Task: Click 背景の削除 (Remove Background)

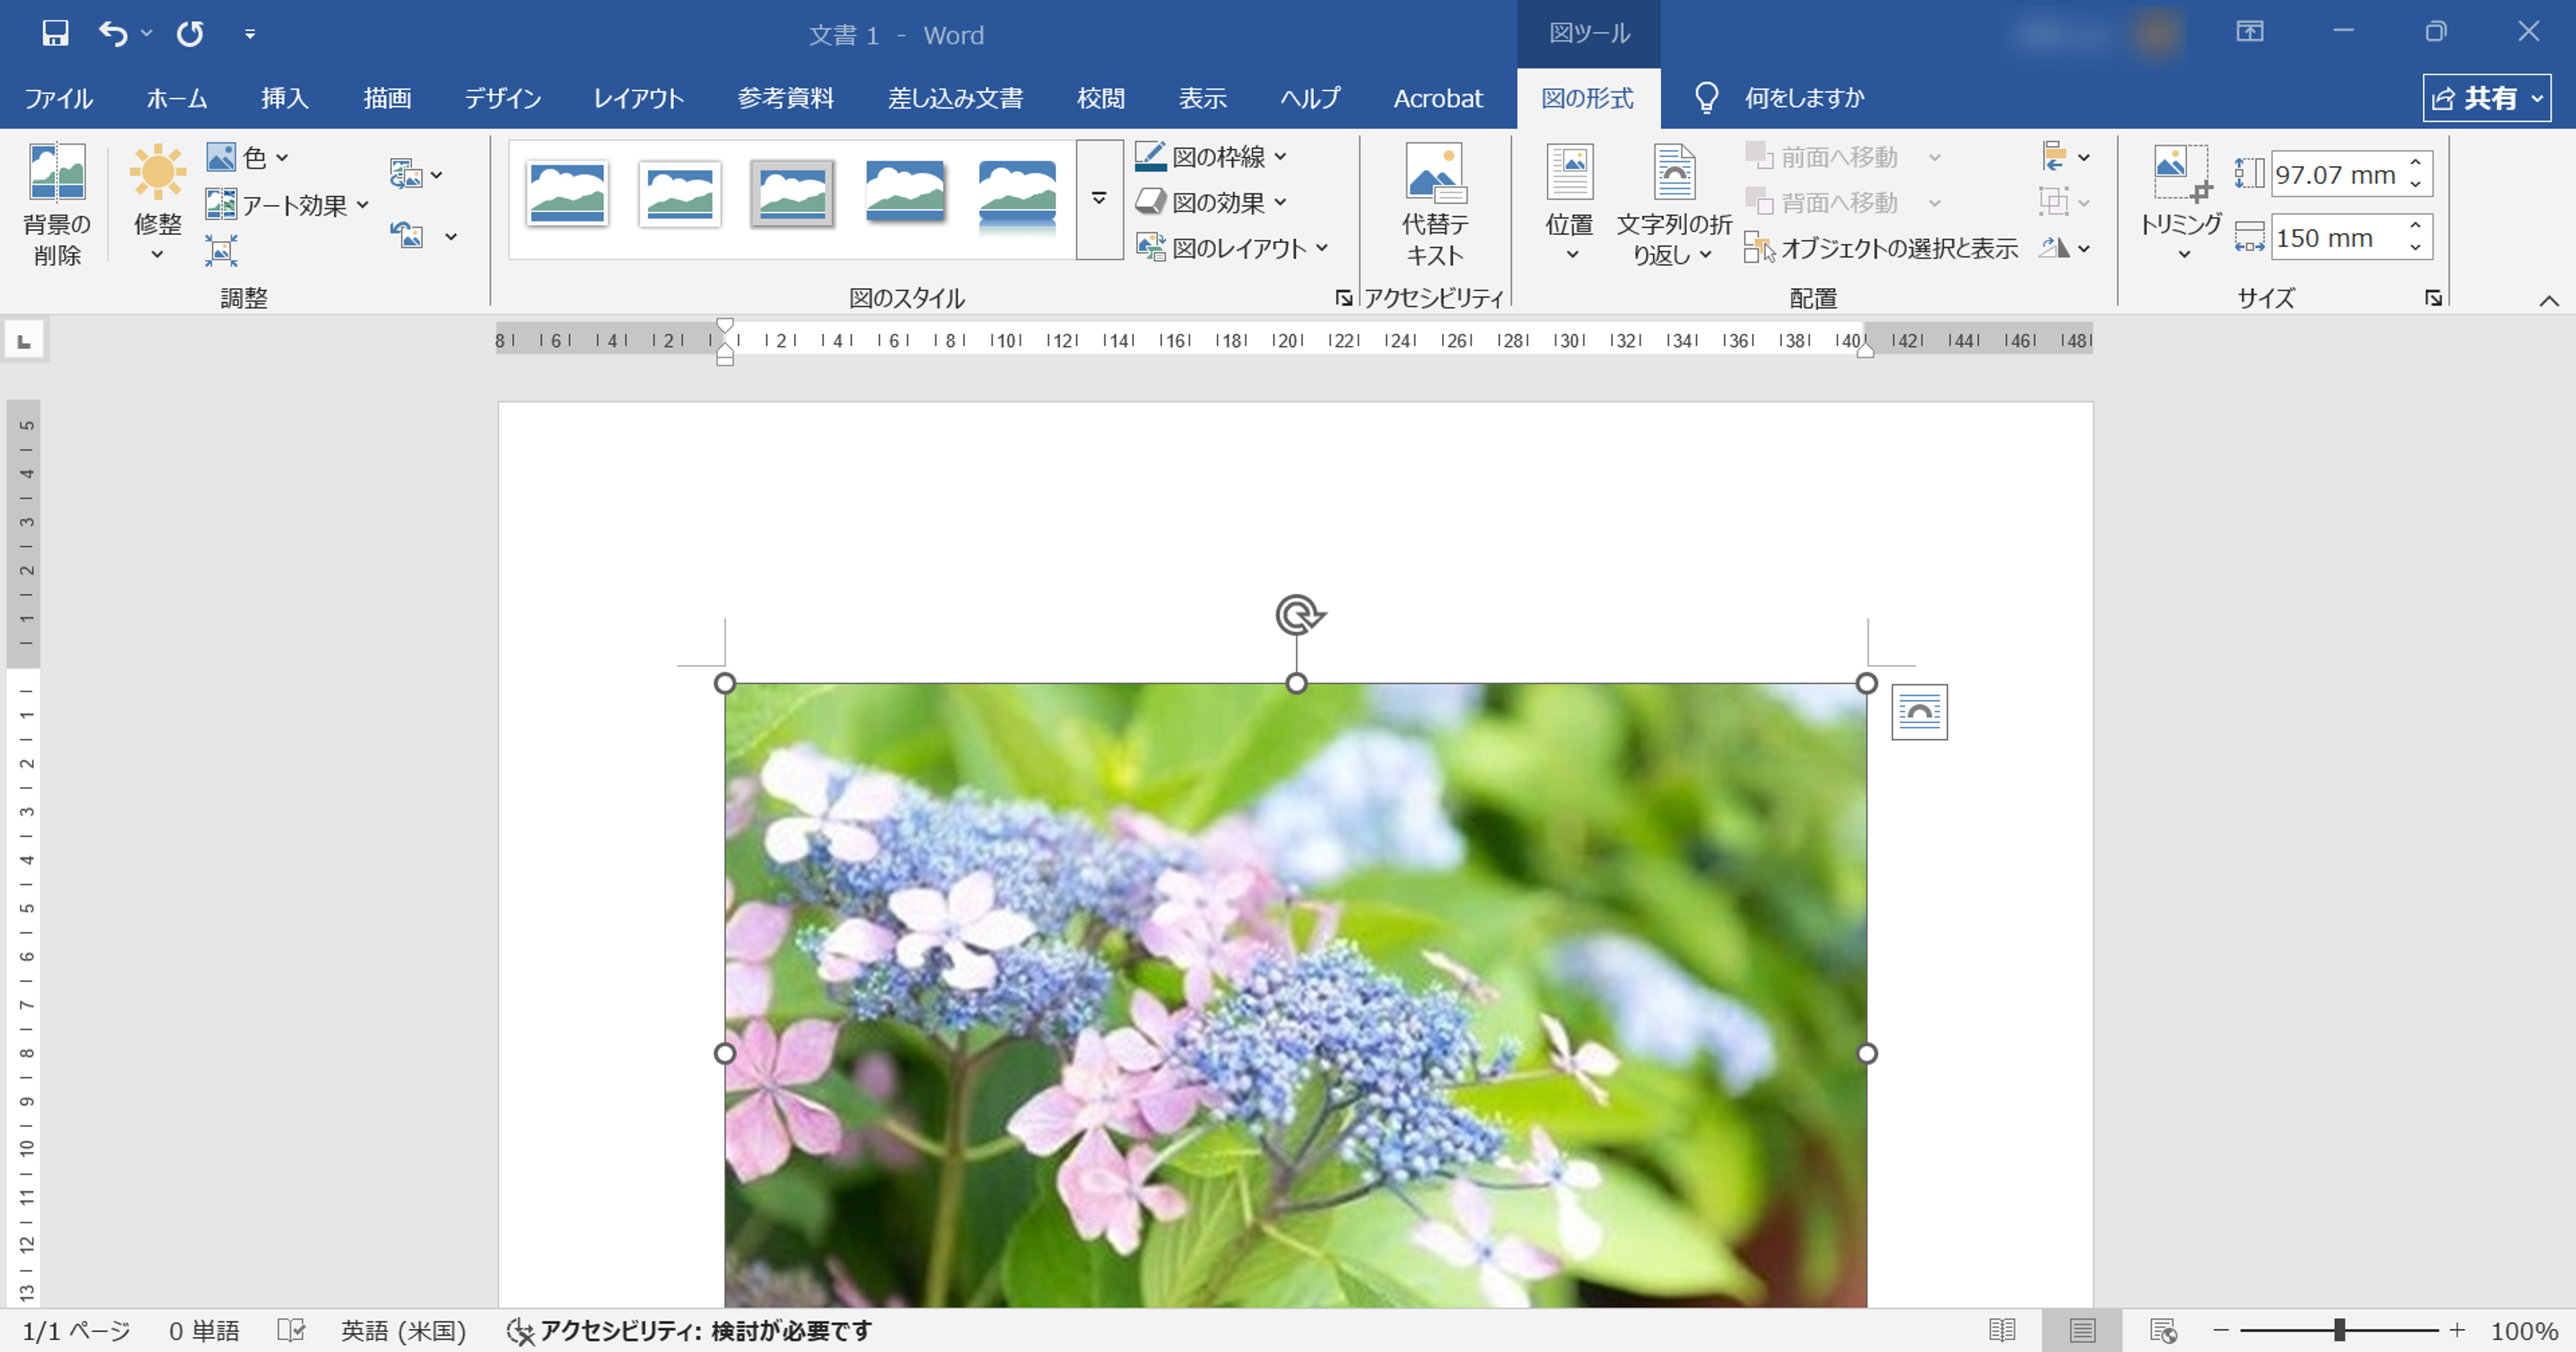Action: click(57, 205)
